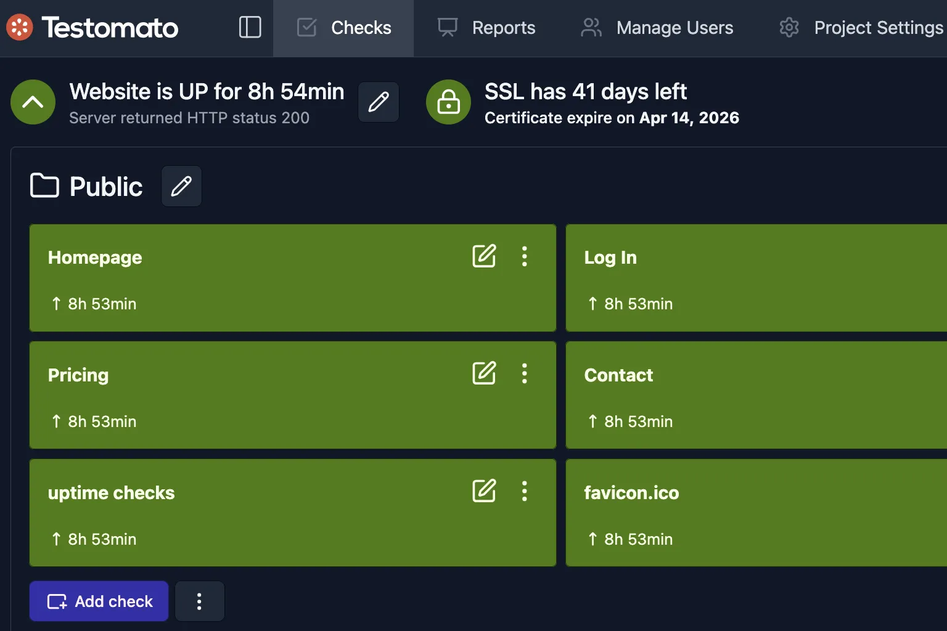
Task: Click the Add check button
Action: [x=98, y=601]
